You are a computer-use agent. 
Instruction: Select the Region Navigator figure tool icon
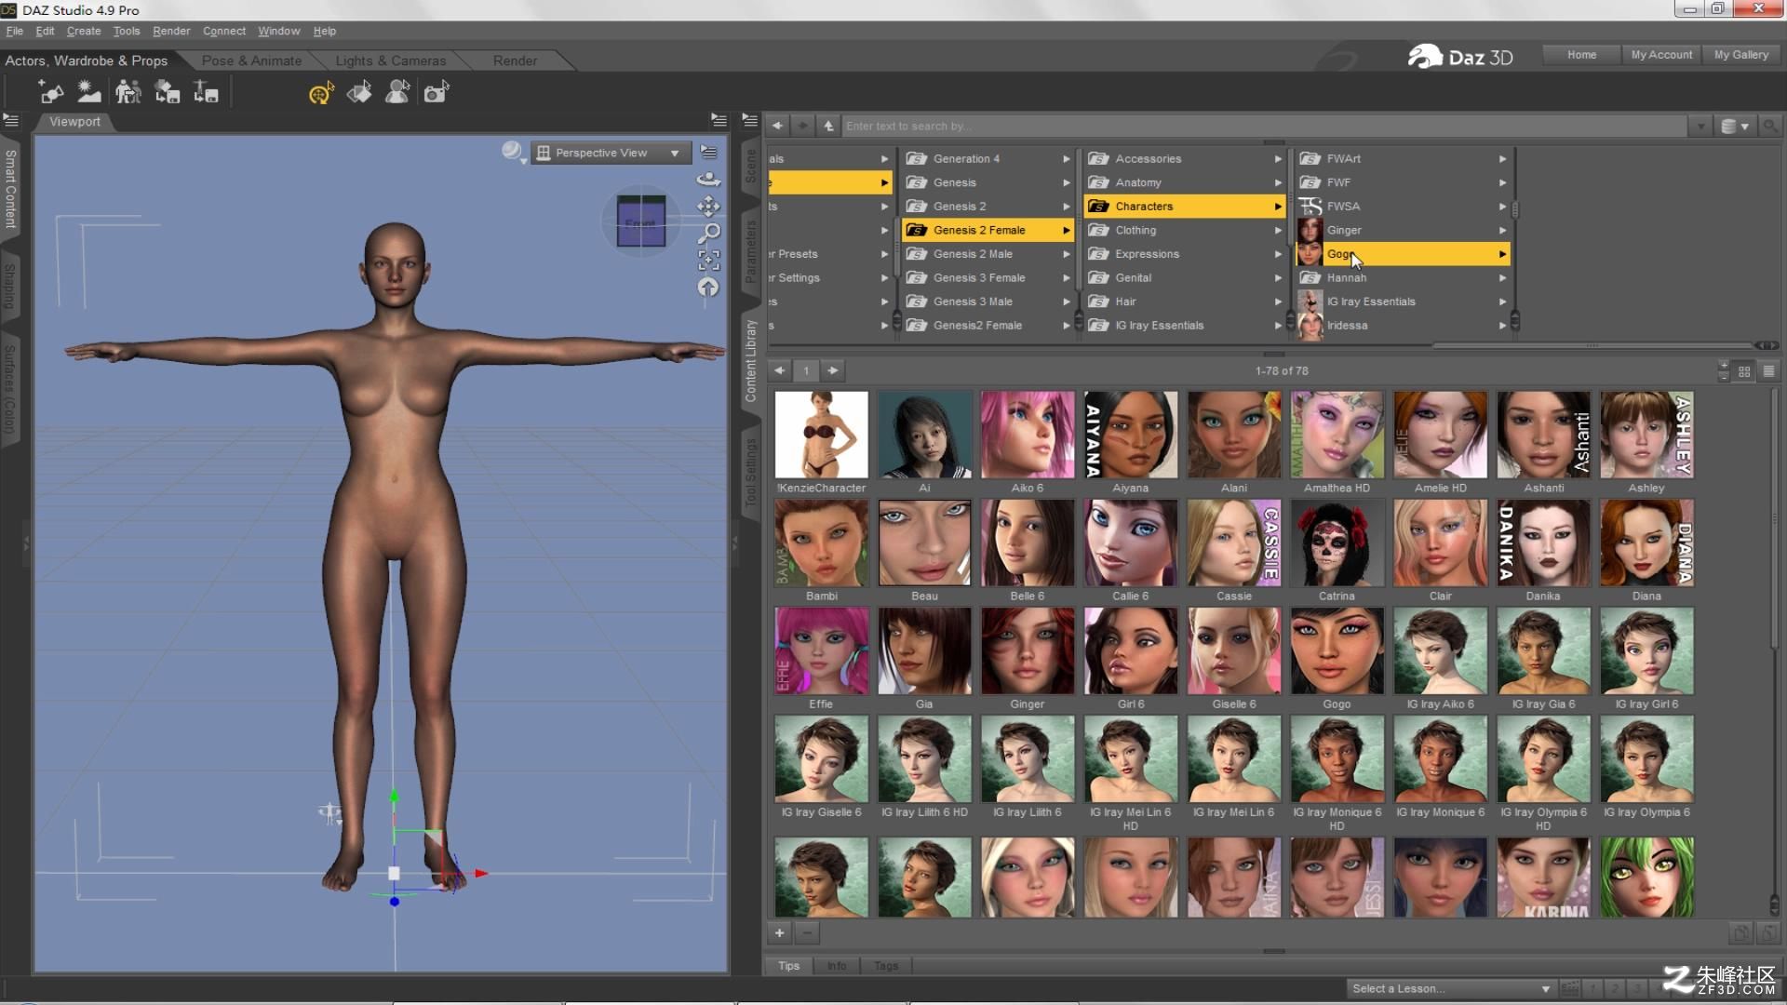coord(397,92)
